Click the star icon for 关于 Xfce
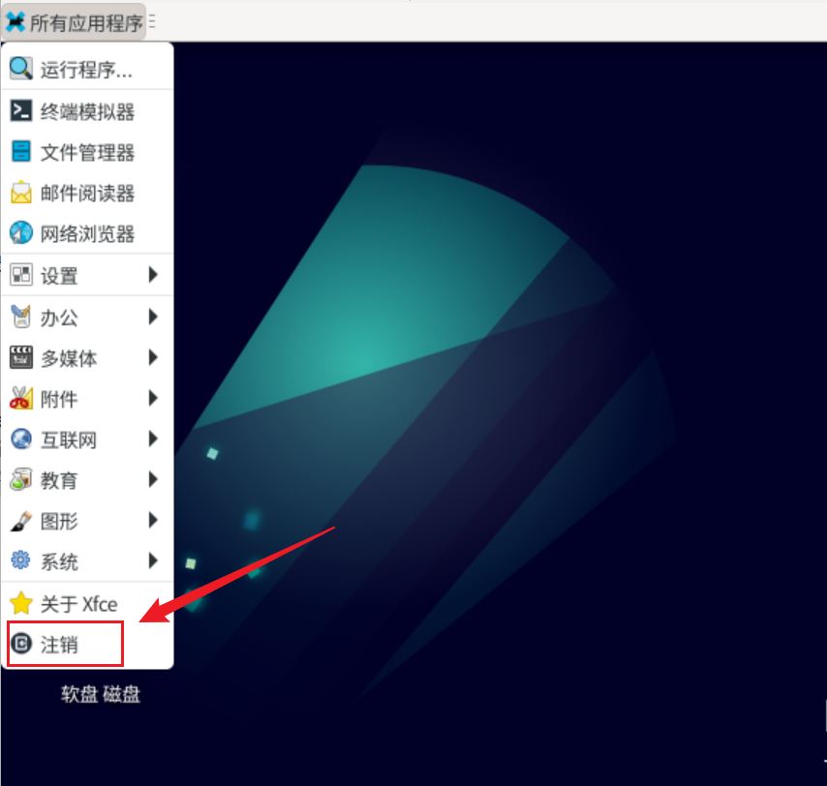827x786 pixels. 21,603
